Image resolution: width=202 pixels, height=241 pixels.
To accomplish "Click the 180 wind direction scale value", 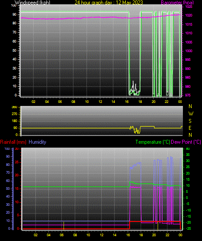I will 14,121.
